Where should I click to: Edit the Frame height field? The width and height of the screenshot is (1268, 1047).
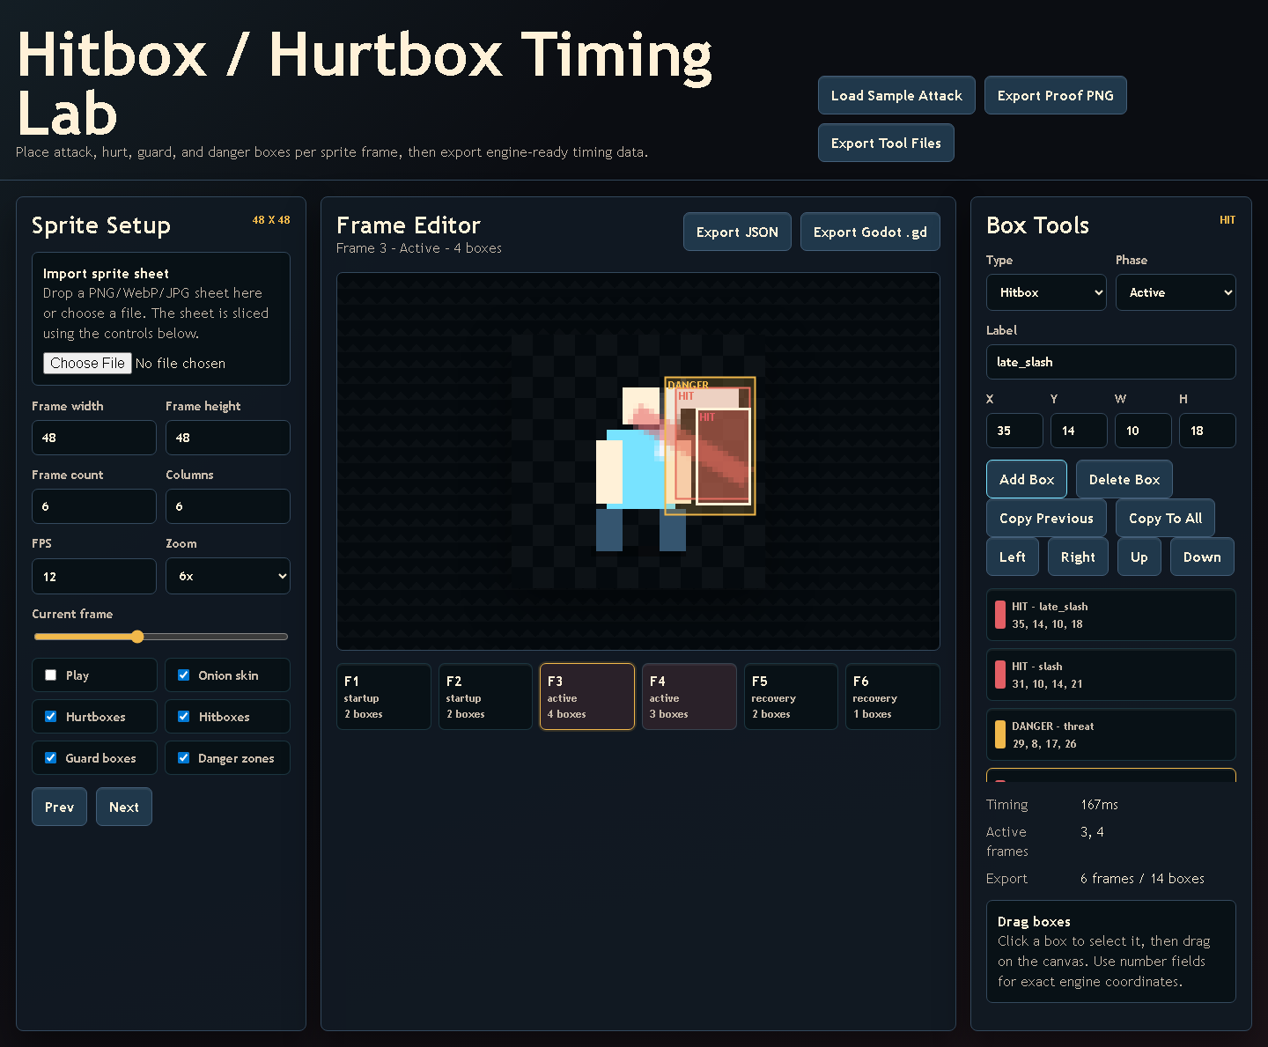(228, 438)
